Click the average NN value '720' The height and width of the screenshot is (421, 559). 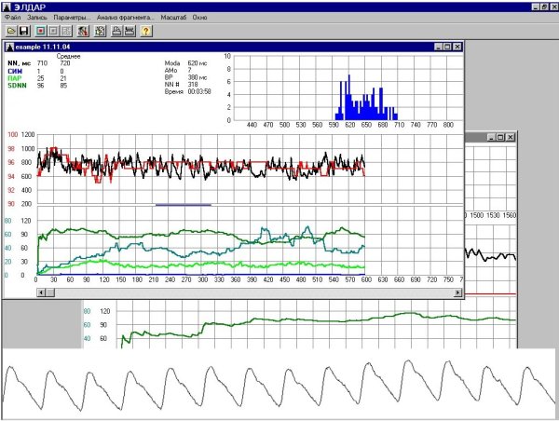click(65, 63)
